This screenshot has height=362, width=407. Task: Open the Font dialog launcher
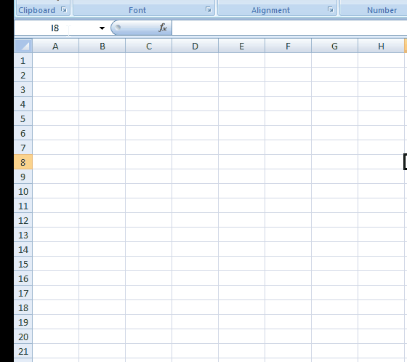tap(208, 10)
